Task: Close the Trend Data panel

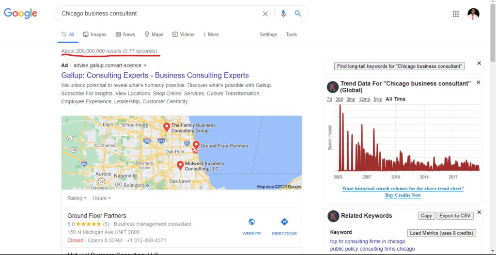Action: [x=478, y=82]
